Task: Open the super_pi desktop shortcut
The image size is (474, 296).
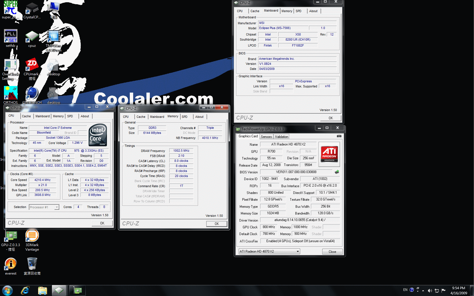Action: tap(10, 10)
